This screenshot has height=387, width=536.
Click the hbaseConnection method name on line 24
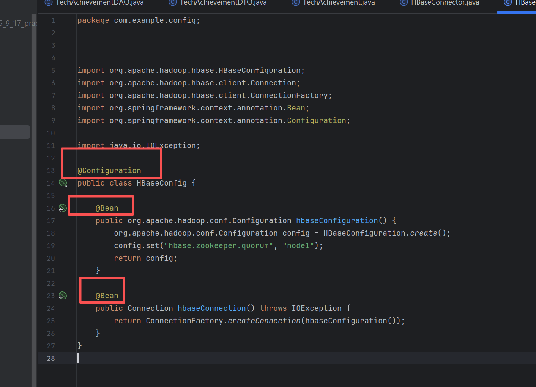[x=212, y=308]
